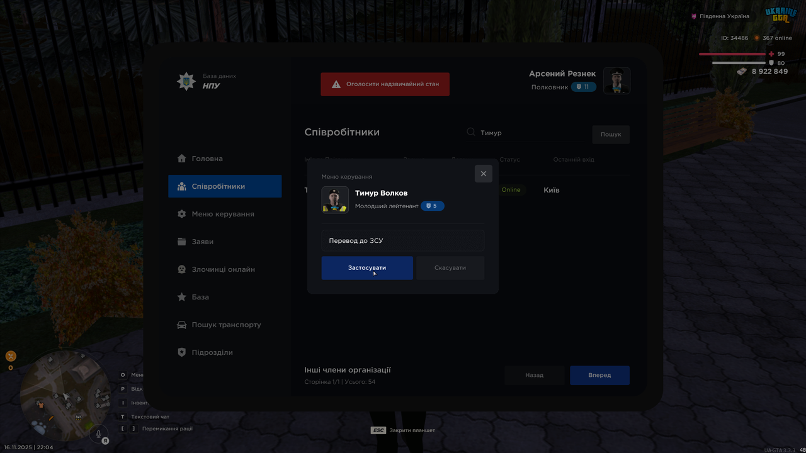Click Ukraine GTA logo in corner
The width and height of the screenshot is (806, 453).
pyautogui.click(x=781, y=15)
